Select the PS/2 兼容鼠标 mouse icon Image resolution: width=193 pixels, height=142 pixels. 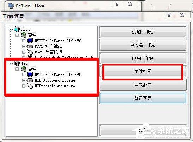tap(30, 52)
